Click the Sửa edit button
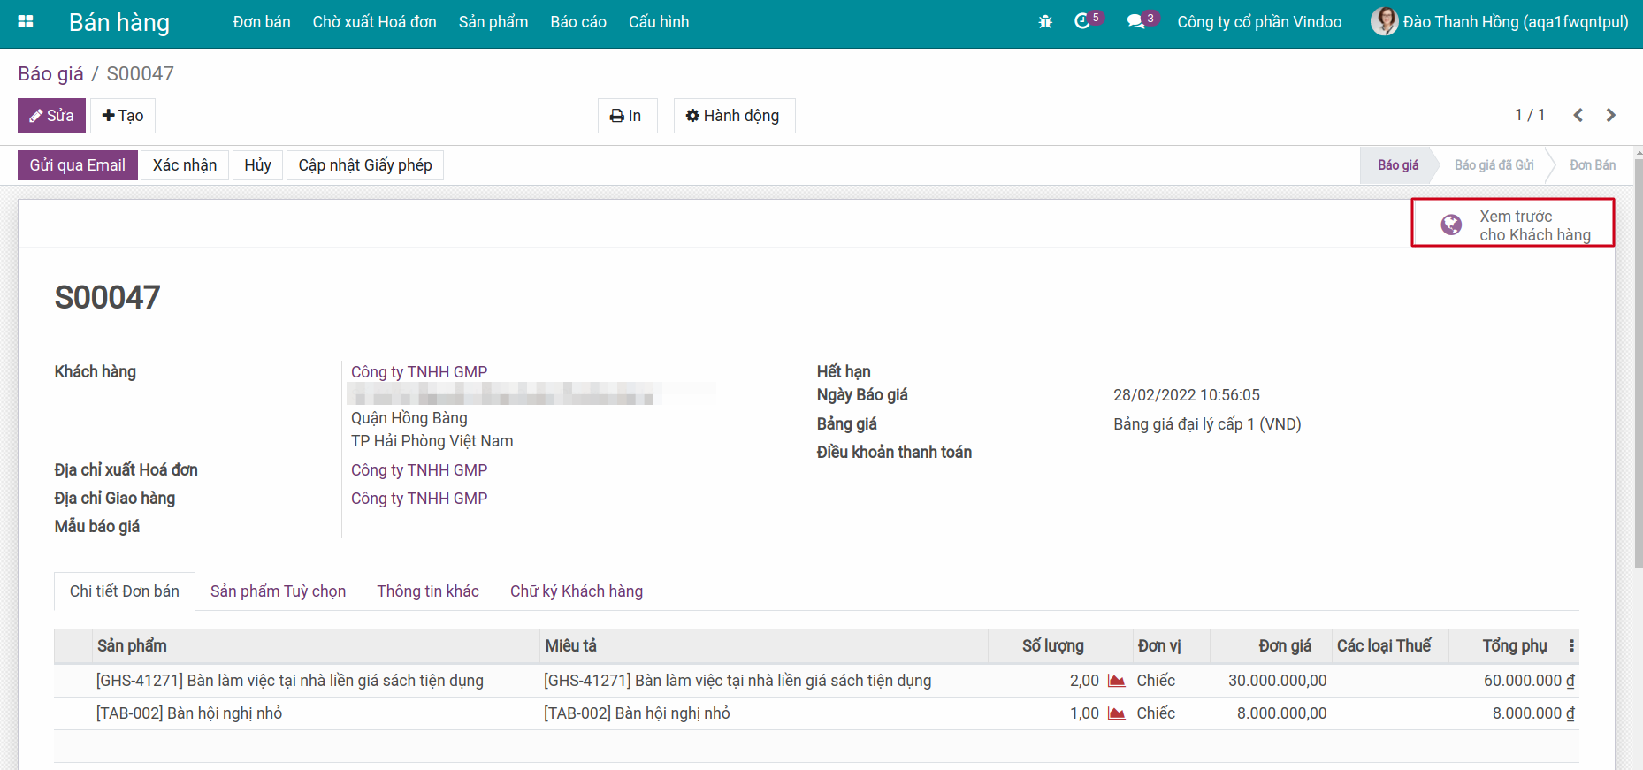1643x770 pixels. pos(51,116)
